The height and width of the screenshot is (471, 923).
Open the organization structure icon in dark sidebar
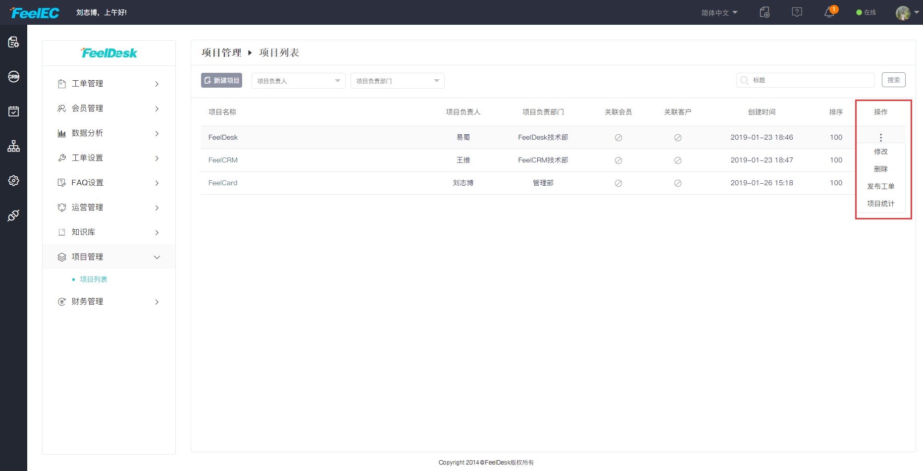14,146
